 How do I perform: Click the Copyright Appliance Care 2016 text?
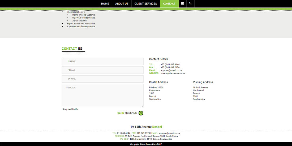[x=146, y=144]
